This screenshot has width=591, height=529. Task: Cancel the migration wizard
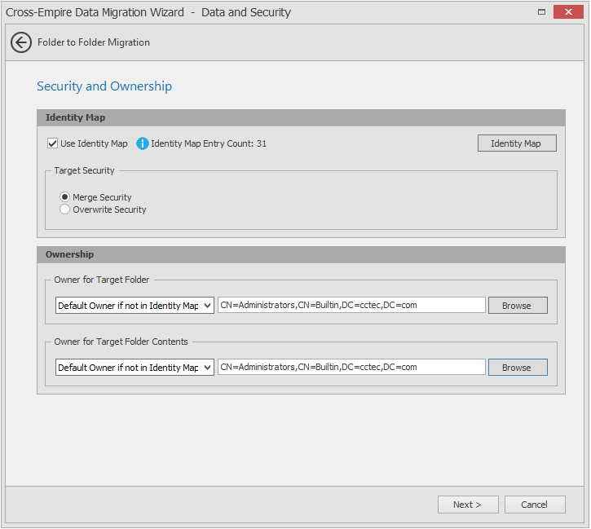coord(535,504)
